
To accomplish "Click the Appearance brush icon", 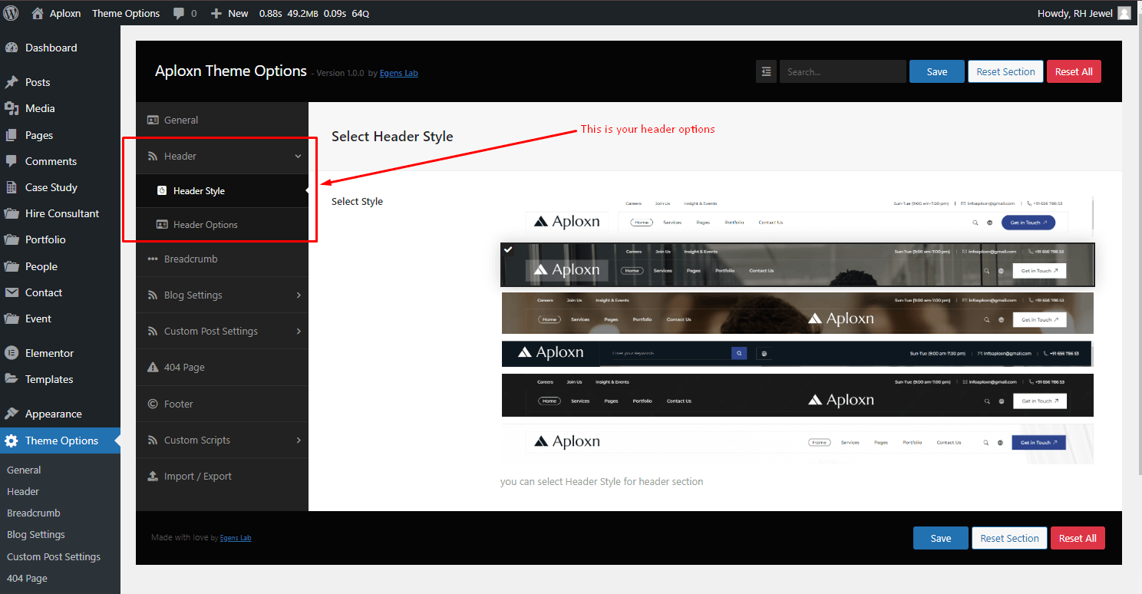I will click(12, 414).
